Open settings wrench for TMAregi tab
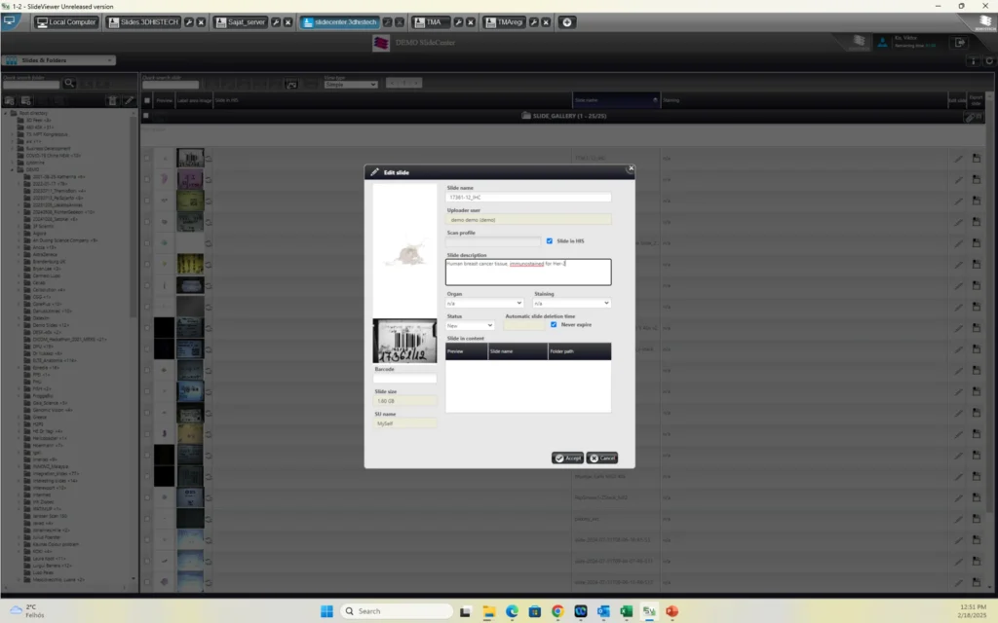 click(533, 22)
